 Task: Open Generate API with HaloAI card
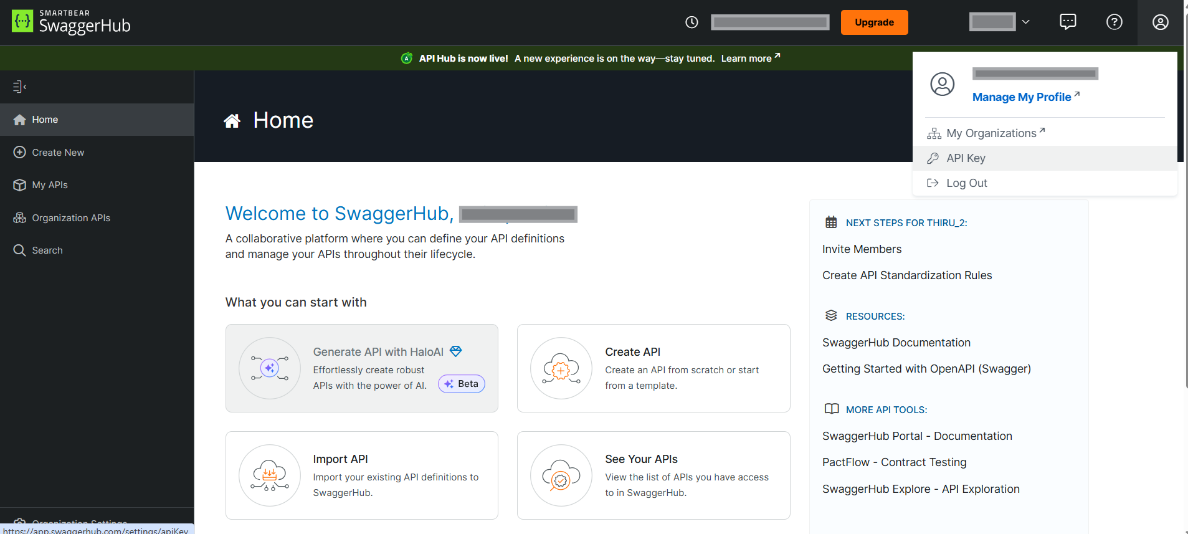[362, 368]
